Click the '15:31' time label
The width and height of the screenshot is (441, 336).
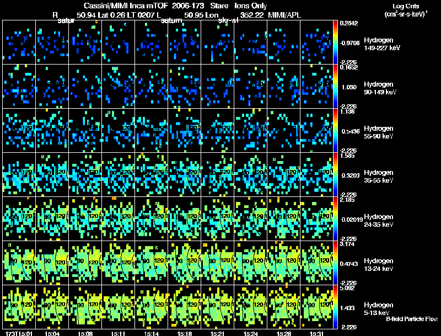[316, 334]
